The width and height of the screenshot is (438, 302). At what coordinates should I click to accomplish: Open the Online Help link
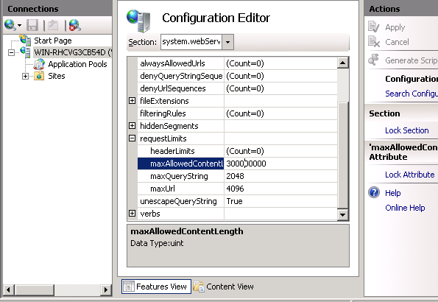point(405,208)
